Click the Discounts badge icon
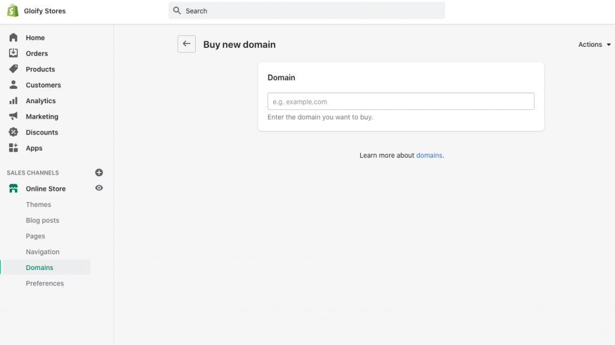This screenshot has height=345, width=615. click(x=13, y=132)
